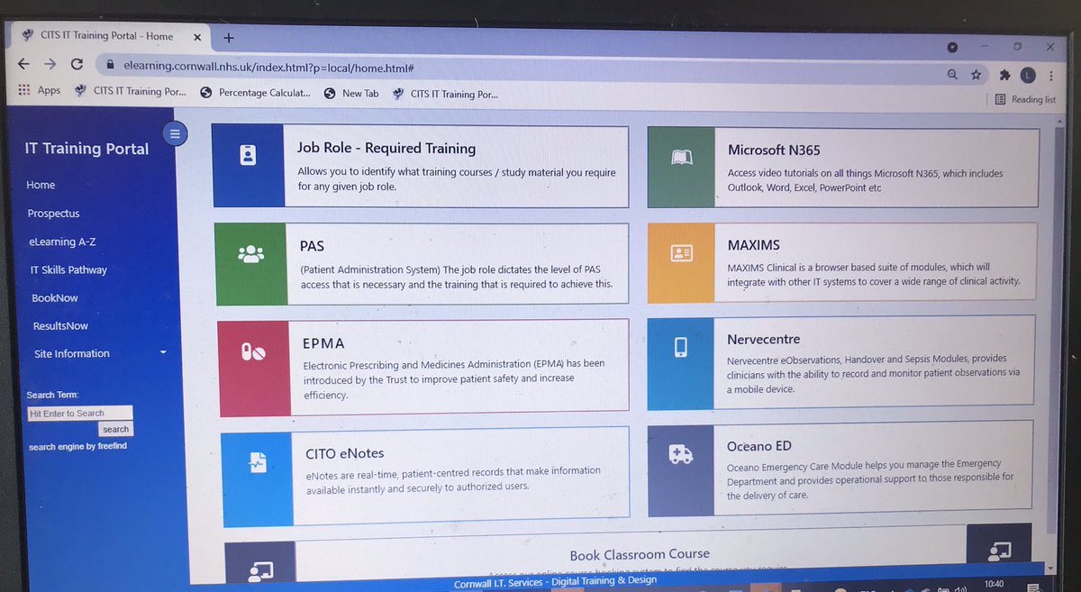The height and width of the screenshot is (592, 1081).
Task: Click the IT Training Portal title
Action: 86,149
